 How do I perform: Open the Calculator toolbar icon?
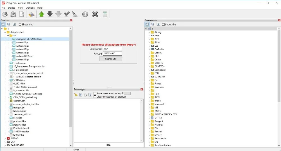(105, 14)
